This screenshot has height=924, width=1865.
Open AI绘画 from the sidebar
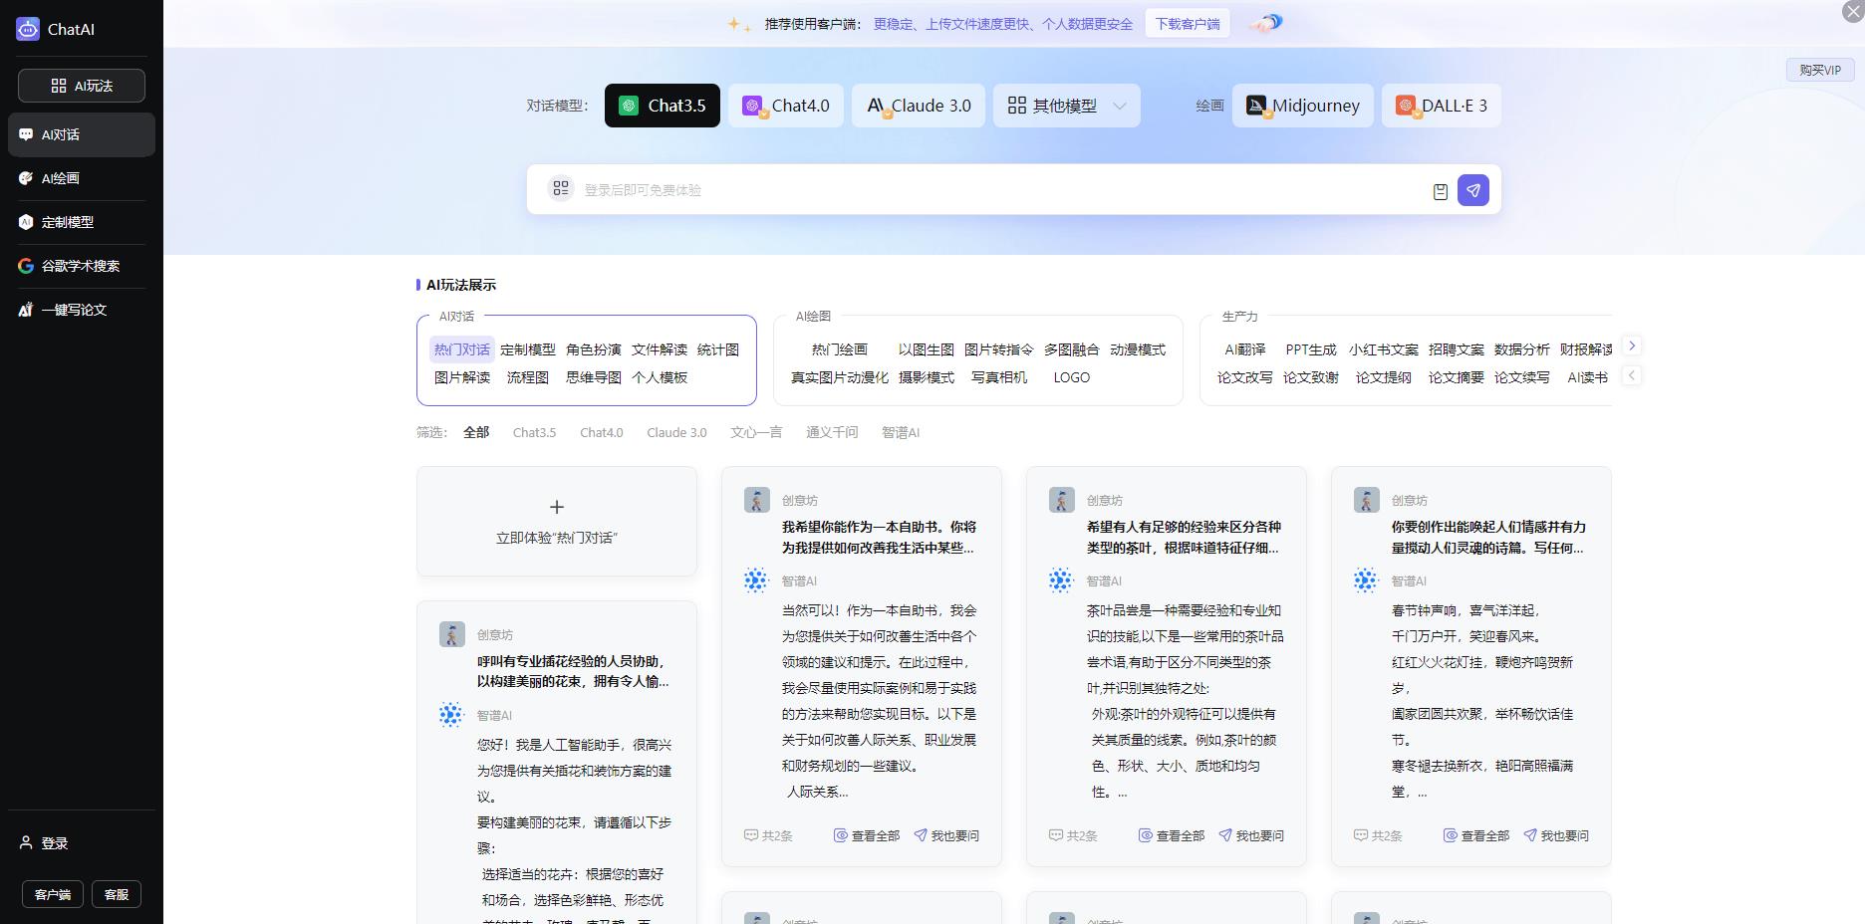tap(61, 178)
